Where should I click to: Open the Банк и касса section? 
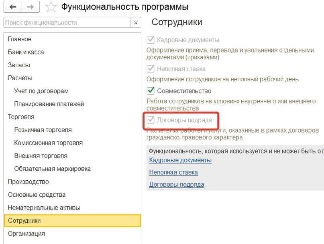point(26,52)
